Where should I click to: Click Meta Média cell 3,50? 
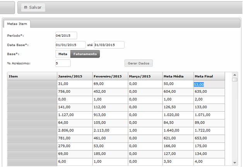(178, 162)
